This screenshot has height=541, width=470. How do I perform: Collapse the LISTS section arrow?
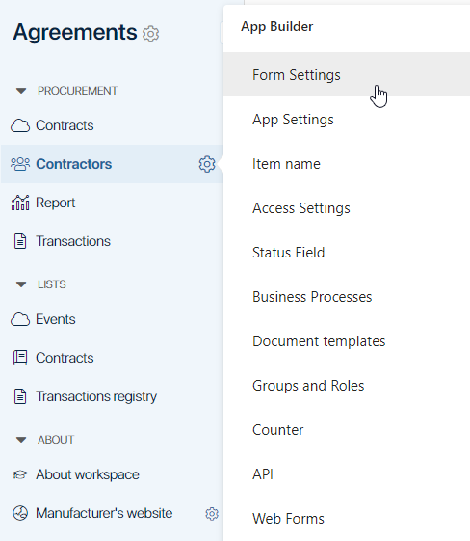point(21,284)
